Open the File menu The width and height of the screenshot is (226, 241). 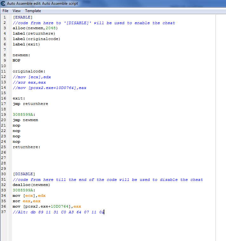point(5,11)
